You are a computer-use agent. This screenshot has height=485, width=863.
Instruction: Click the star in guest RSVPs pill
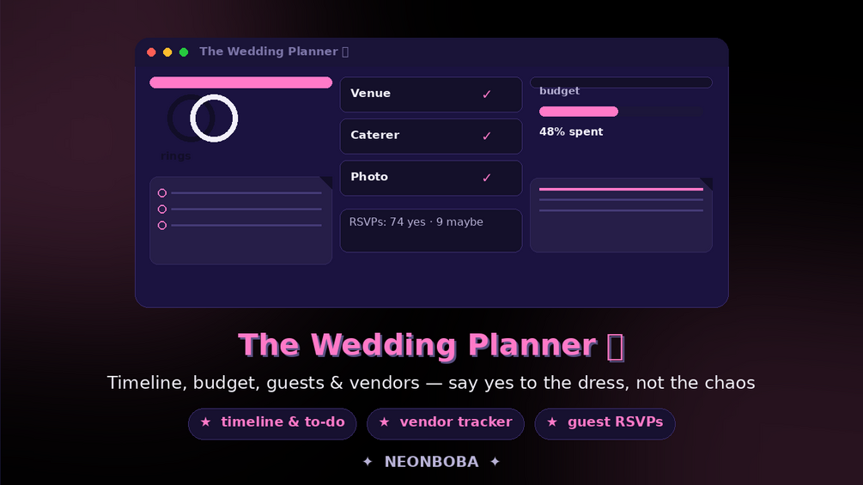pyautogui.click(x=552, y=422)
